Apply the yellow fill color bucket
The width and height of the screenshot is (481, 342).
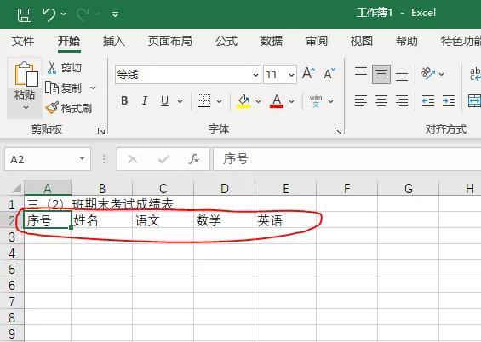pyautogui.click(x=243, y=101)
